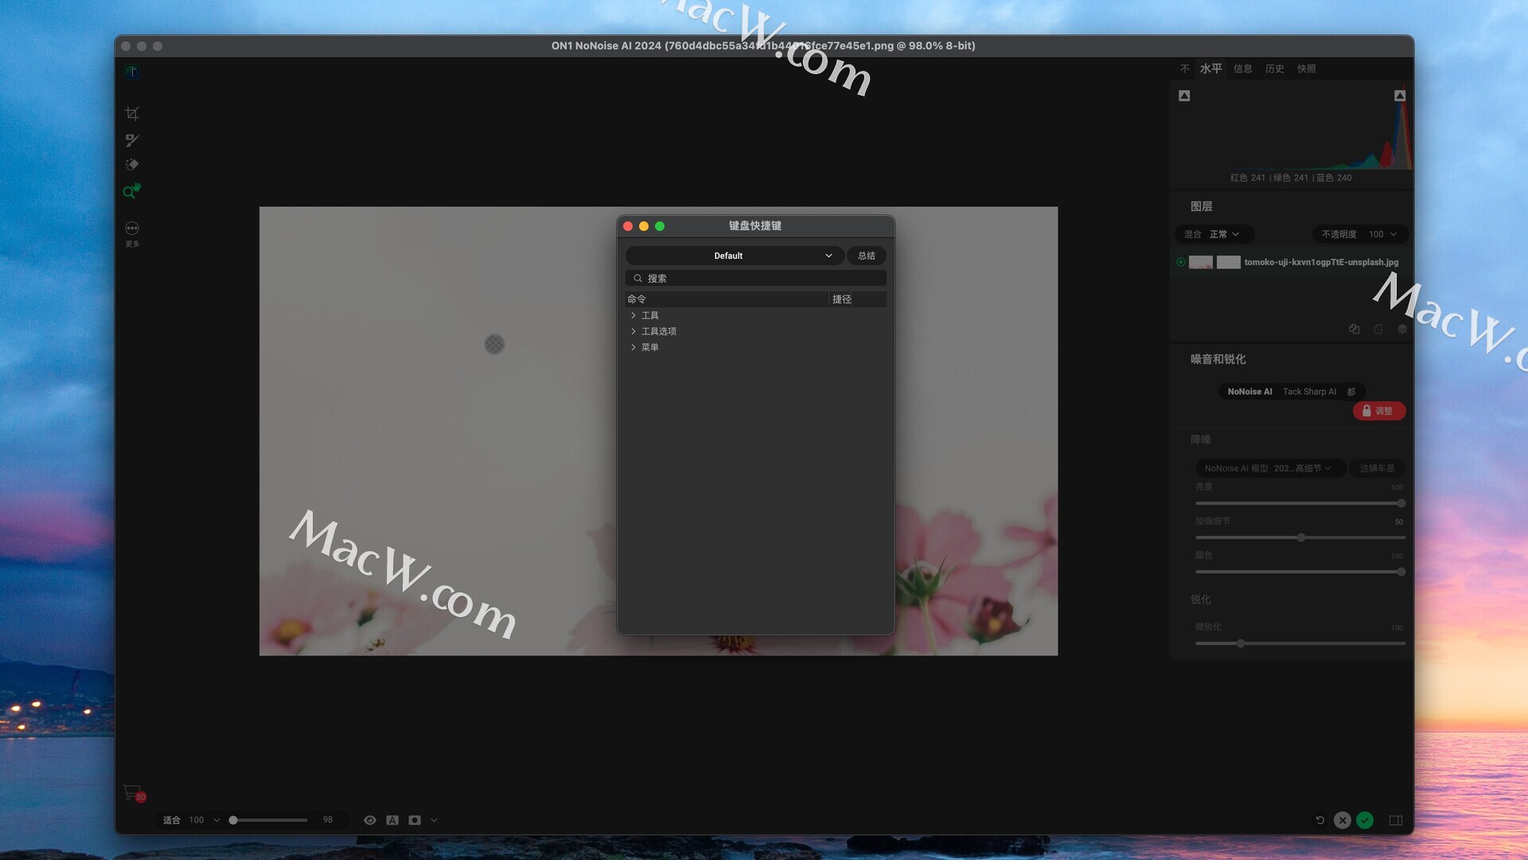Viewport: 1528px width, 860px height.
Task: Open mask view options chevron in bottom bar
Action: [x=435, y=820]
